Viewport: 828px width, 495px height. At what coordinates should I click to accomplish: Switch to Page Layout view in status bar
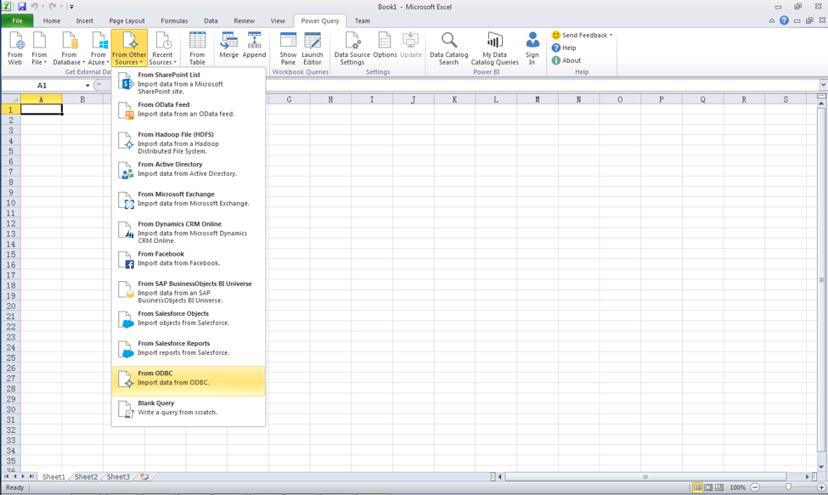[x=708, y=487]
